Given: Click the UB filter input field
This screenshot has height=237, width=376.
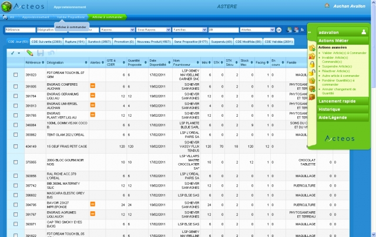Looking at the screenshot, I should [223, 30].
